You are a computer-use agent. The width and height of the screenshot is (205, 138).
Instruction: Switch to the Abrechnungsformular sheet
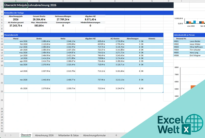tap(94, 135)
